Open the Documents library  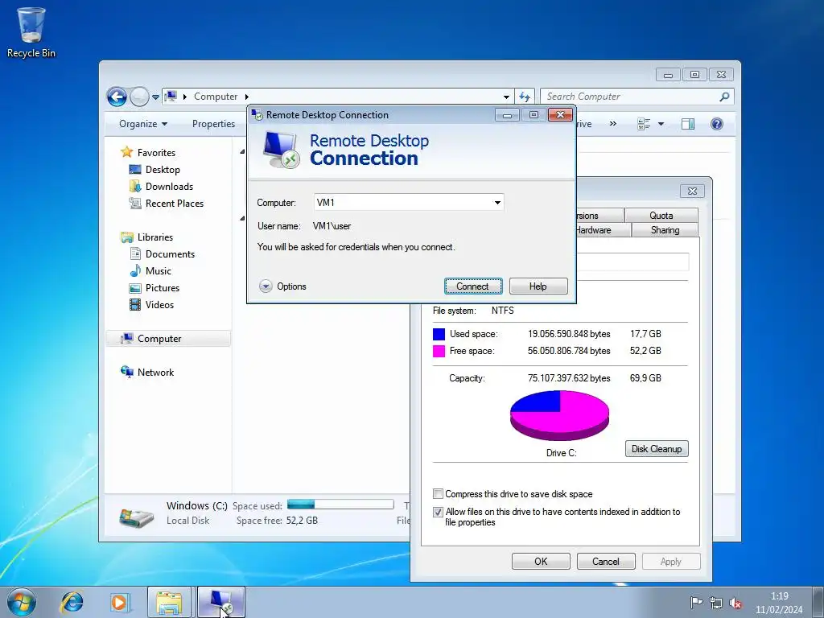pos(170,253)
